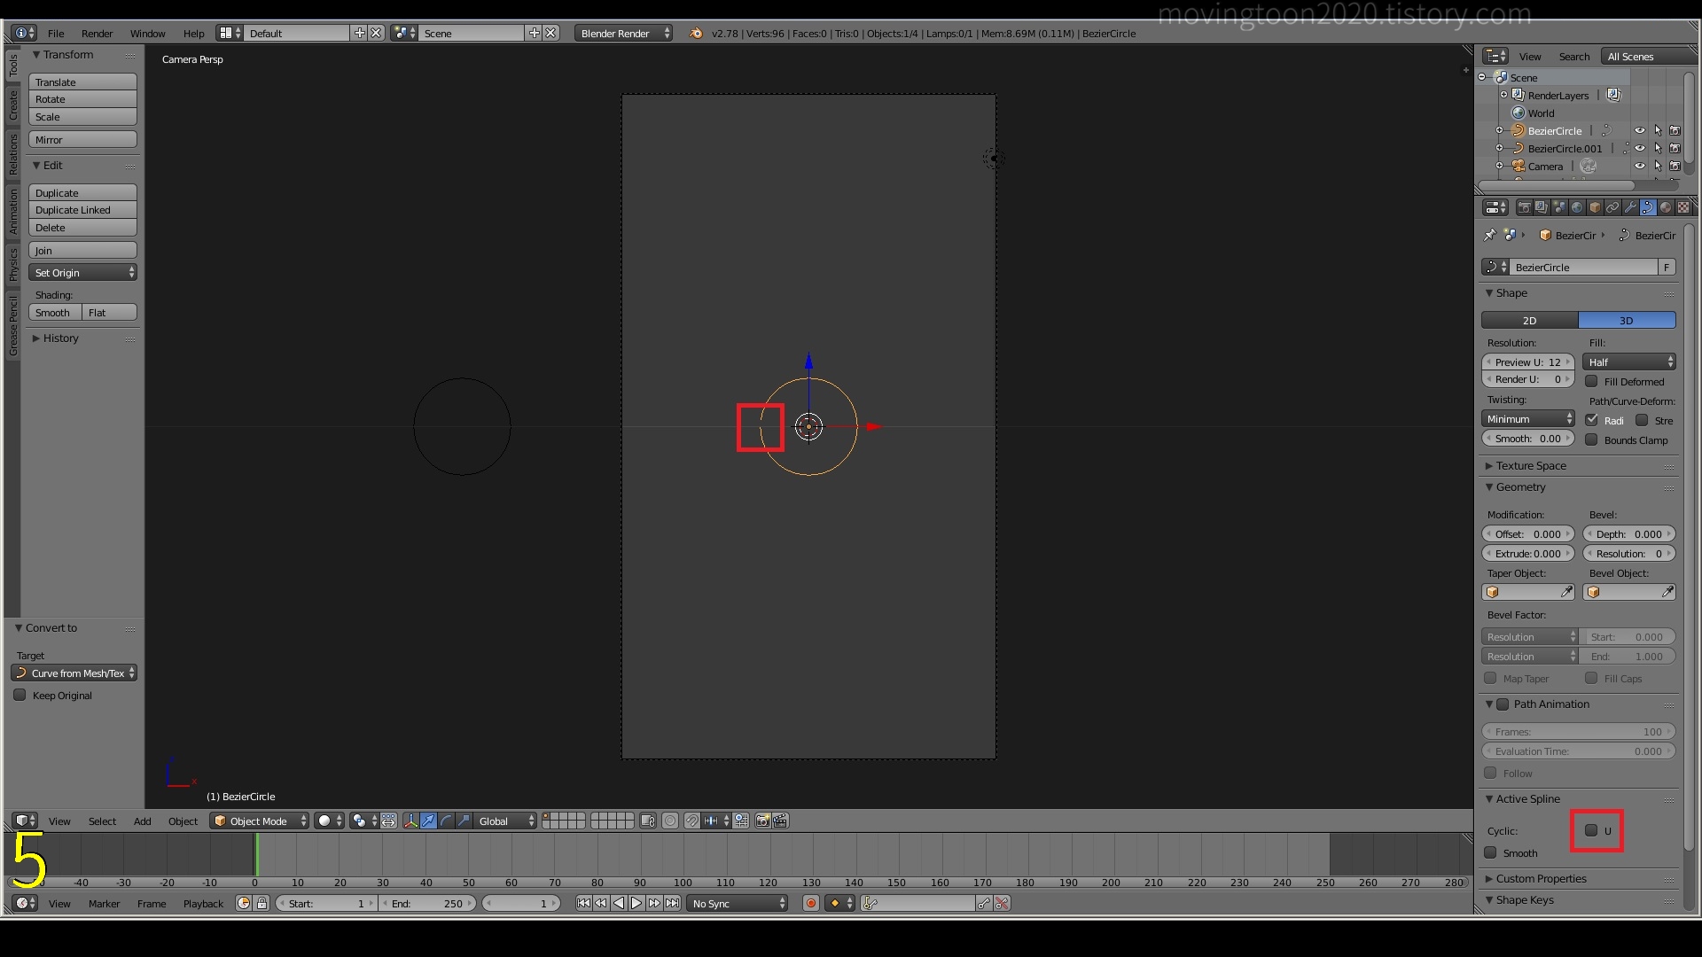Open the Constraints chain-link properties tab
Image resolution: width=1702 pixels, height=957 pixels.
point(1612,207)
